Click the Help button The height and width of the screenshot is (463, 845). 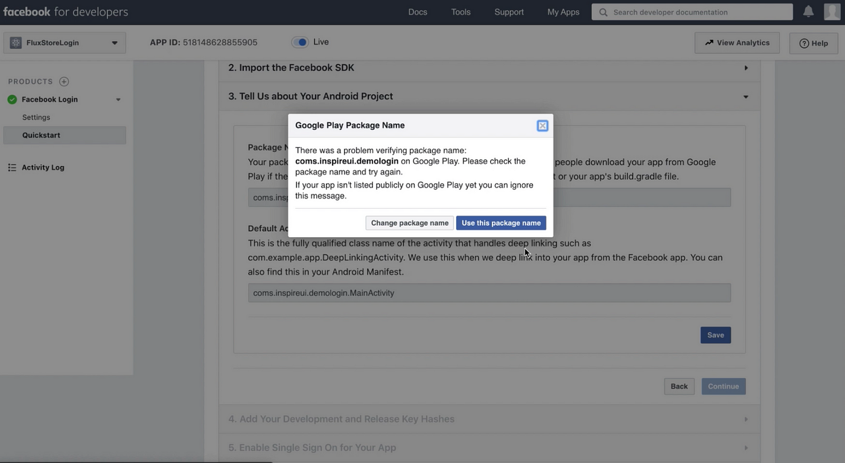814,43
